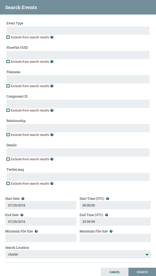Focus the FlowFile UUID input field
156x276 pixels.
pyautogui.click(x=78, y=55)
